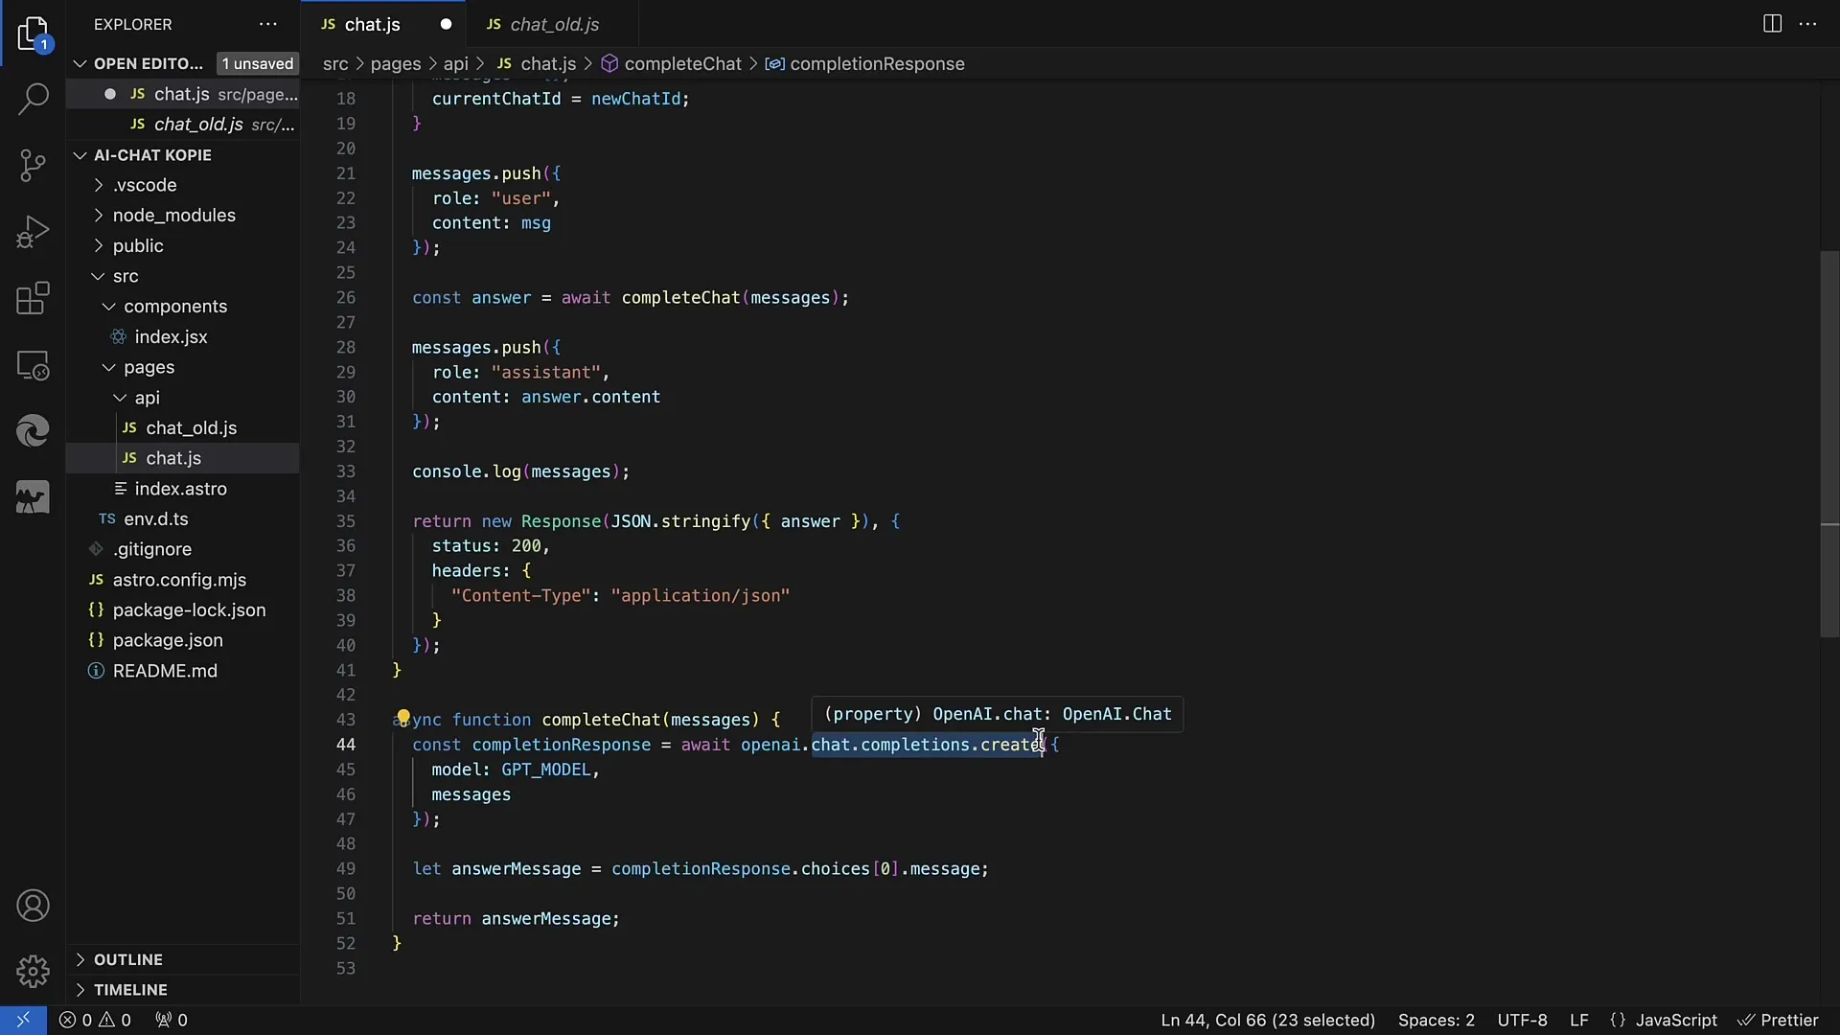This screenshot has height=1035, width=1840.
Task: Click the lightbulb code action on line 43
Action: pos(403,718)
